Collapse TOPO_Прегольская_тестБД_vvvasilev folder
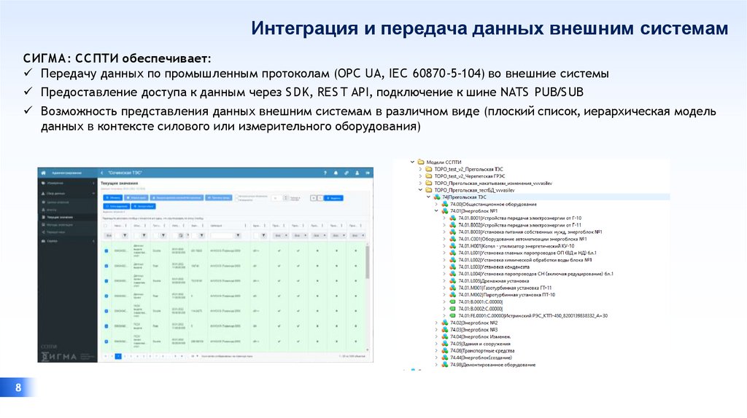The width and height of the screenshot is (747, 418). click(421, 190)
